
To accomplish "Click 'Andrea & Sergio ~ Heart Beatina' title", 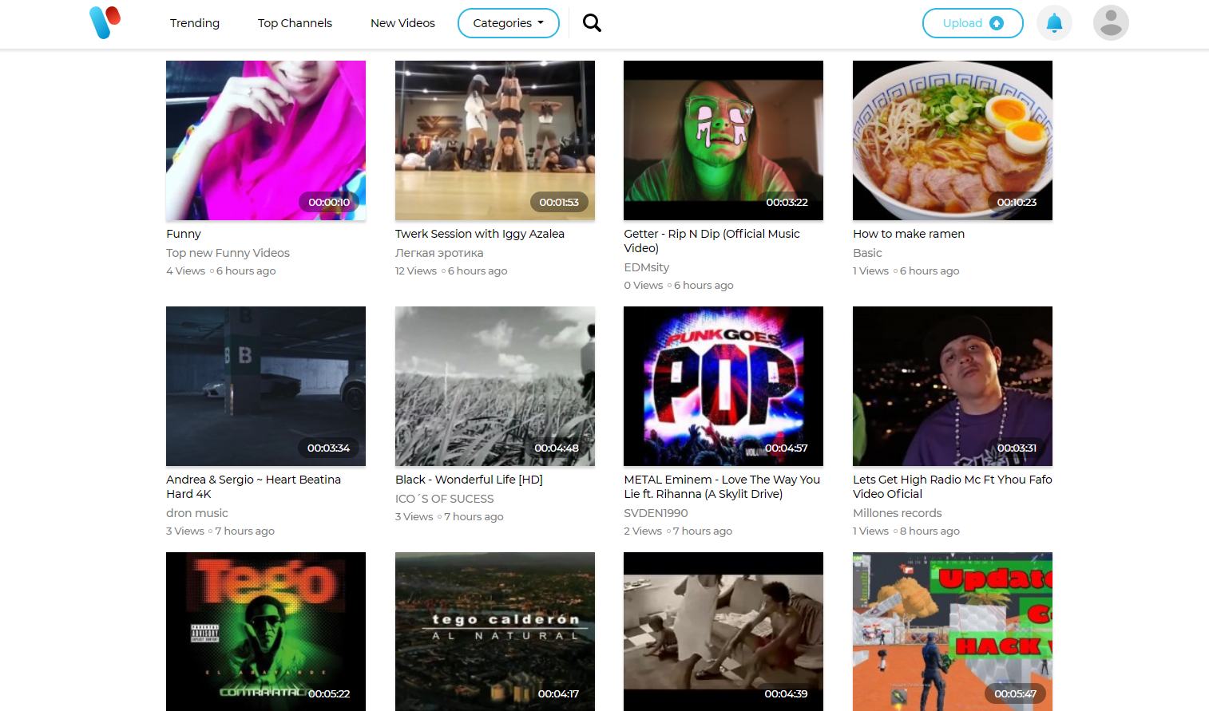I will [253, 487].
